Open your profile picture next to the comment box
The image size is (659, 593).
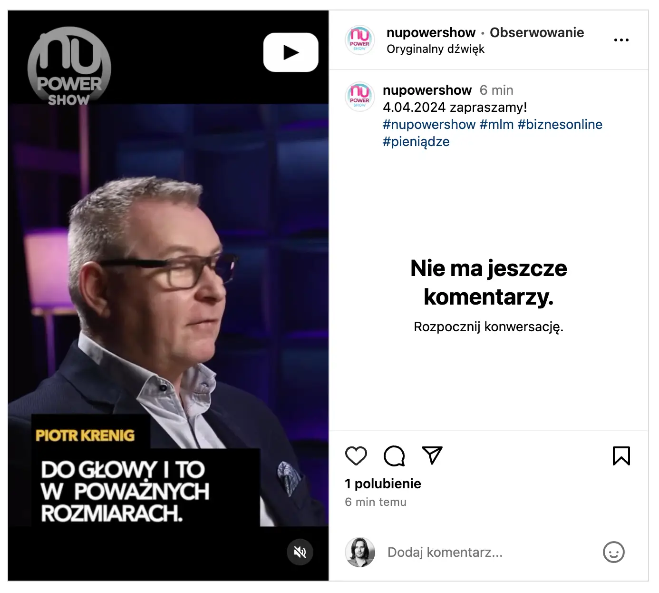click(360, 552)
